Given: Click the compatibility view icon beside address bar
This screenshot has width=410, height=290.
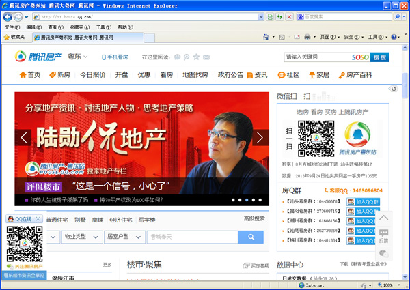Looking at the screenshot, I should coord(270,17).
